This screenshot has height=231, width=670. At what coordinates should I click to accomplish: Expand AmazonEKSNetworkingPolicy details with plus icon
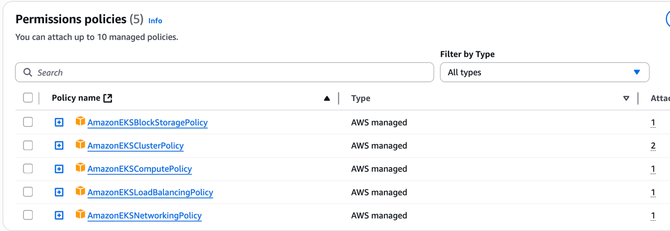[59, 216]
